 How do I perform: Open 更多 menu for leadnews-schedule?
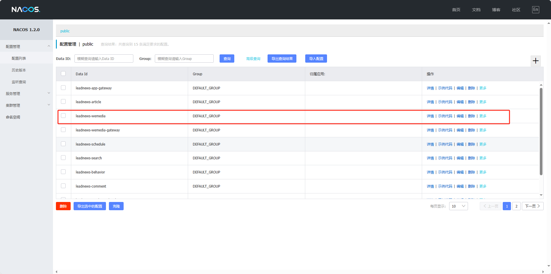pos(483,144)
